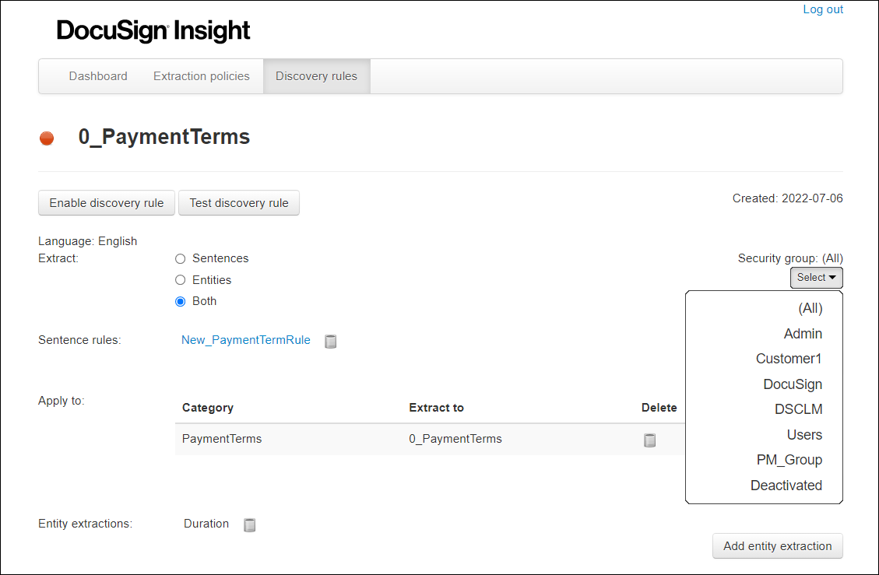Select the Both radio button
The height and width of the screenshot is (575, 879).
181,301
